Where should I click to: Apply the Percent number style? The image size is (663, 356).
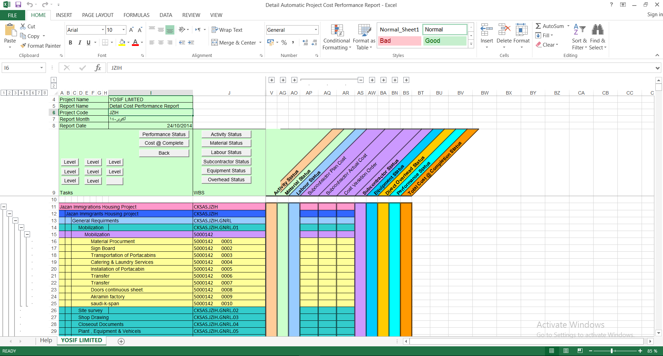point(284,42)
